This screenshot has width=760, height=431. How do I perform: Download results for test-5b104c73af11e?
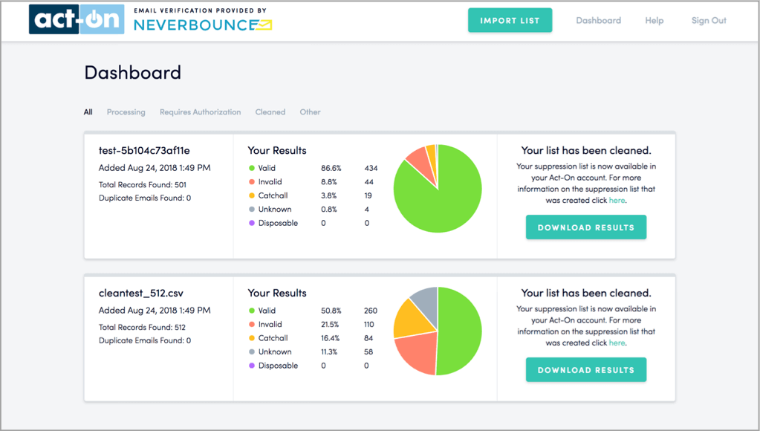point(585,227)
